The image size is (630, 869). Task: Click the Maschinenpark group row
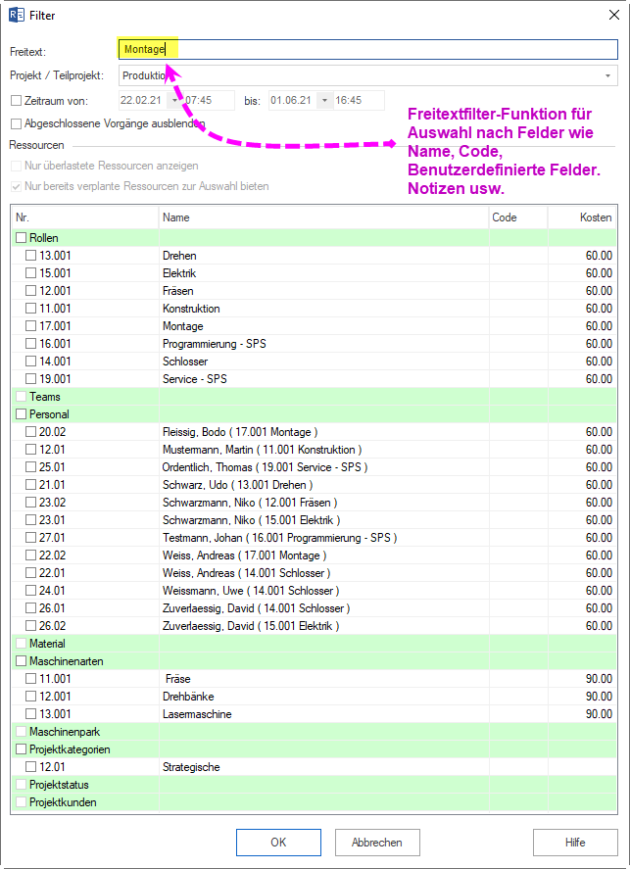[314, 732]
